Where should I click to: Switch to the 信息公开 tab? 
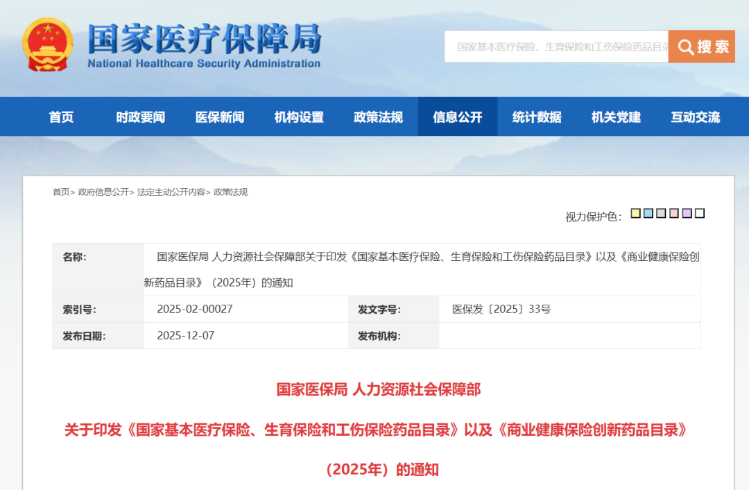(458, 117)
